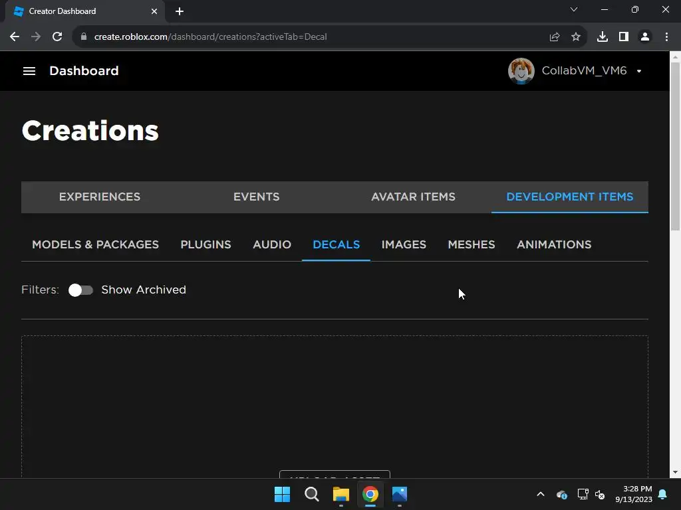Viewport: 681px width, 510px height.
Task: Click the CollabVM_VM6 username
Action: (x=584, y=70)
